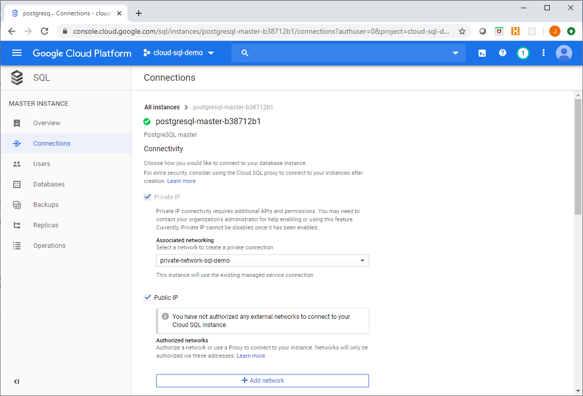This screenshot has height=396, width=583.
Task: Click the Connections page heading
Action: coord(169,78)
